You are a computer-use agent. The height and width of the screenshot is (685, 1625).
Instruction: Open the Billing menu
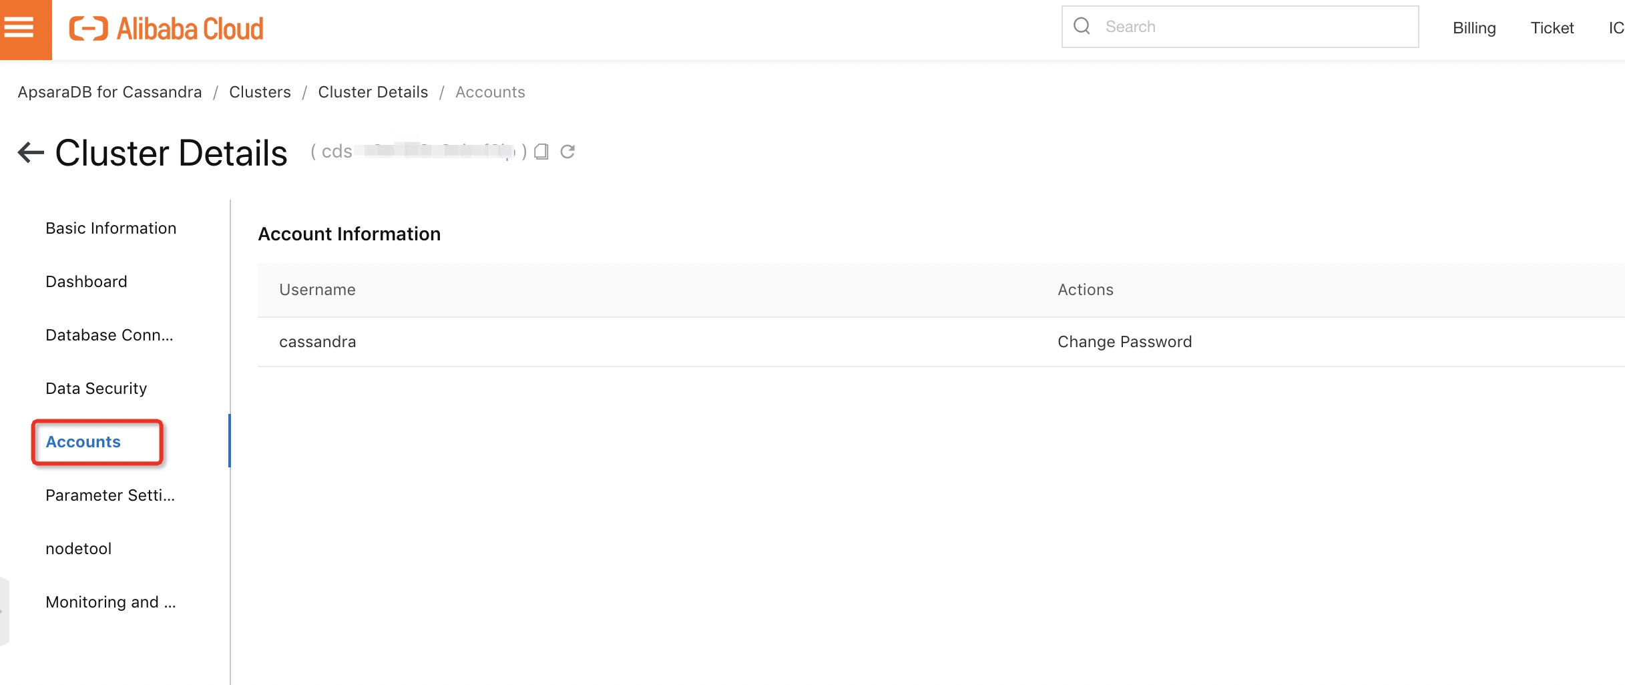[1474, 27]
